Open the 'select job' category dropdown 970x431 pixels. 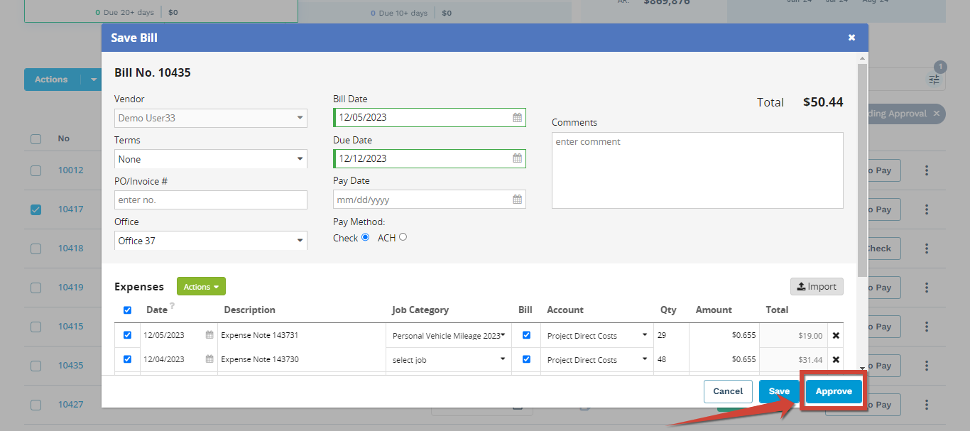click(449, 360)
